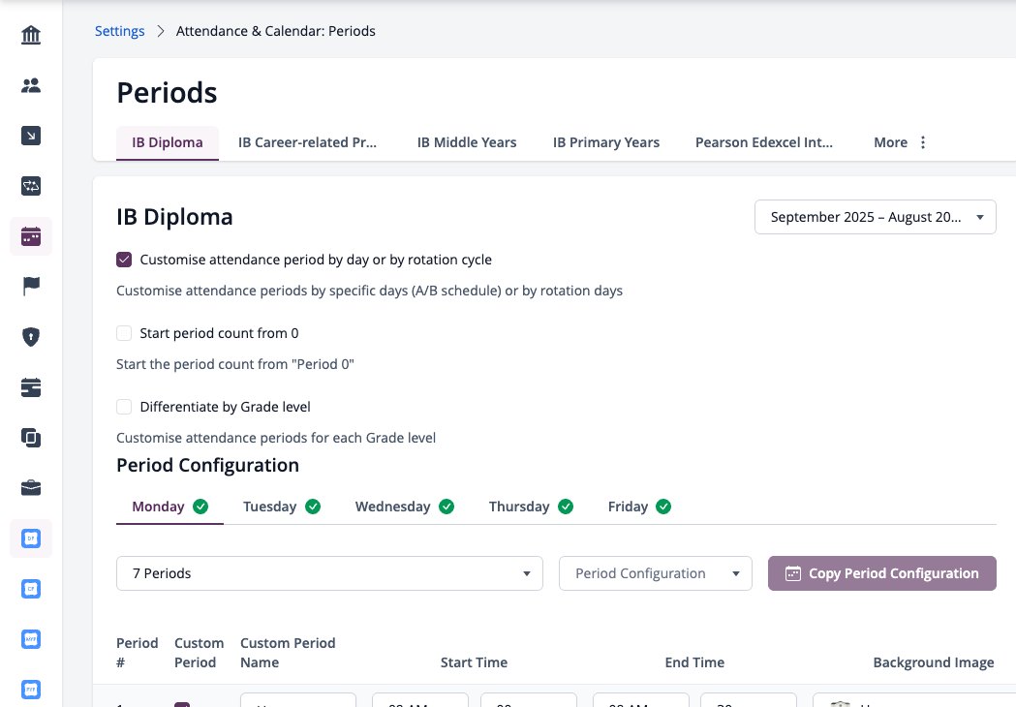1016x707 pixels.
Task: Open the school building icon in sidebar
Action: coord(30,34)
